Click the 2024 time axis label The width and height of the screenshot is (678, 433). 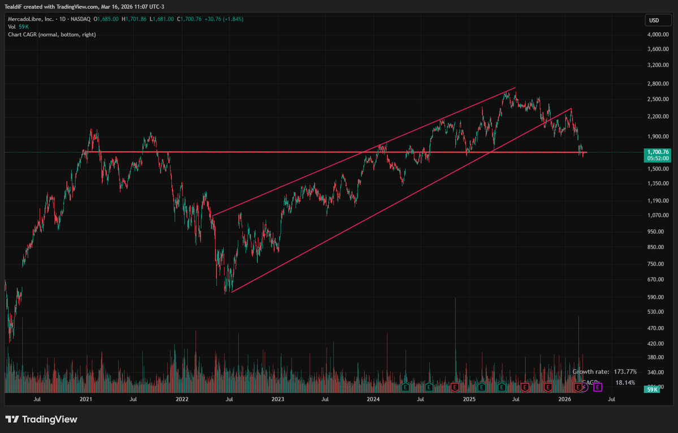coord(373,399)
